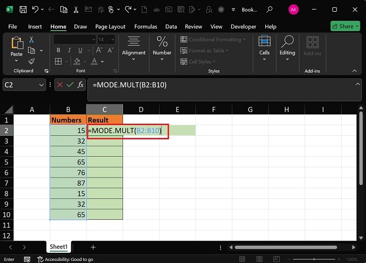Click the Save icon in quick access toolbar
Image resolution: width=366 pixels, height=263 pixels.
(23, 10)
